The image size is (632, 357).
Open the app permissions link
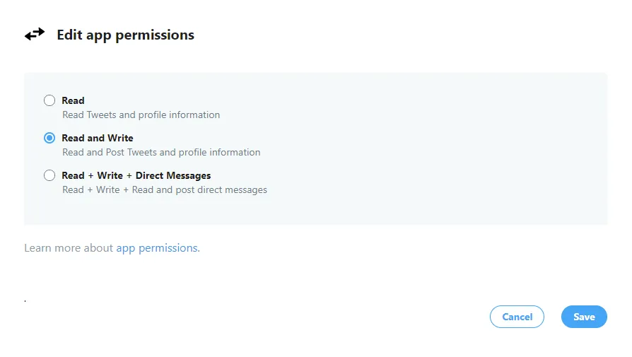(x=157, y=248)
